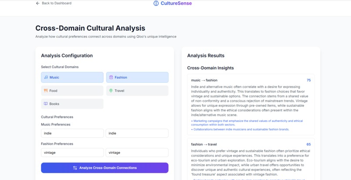Click the first Music Preferences field 'indie'
Screen dimensions: 351x180
(x=72, y=133)
